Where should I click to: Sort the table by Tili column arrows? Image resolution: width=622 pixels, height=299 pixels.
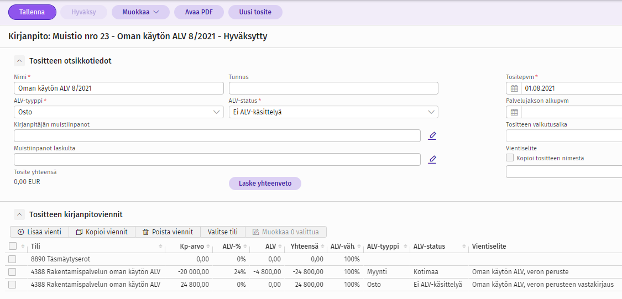(x=159, y=246)
